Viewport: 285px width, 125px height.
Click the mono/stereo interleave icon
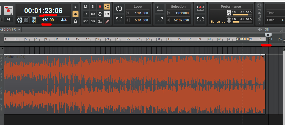(x=93, y=14)
